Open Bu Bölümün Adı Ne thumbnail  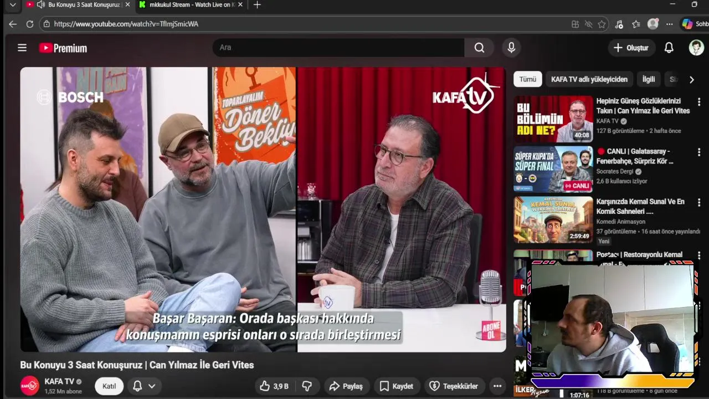point(553,119)
